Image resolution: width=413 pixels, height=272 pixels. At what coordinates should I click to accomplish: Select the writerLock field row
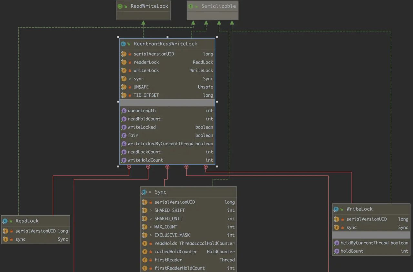pos(167,71)
